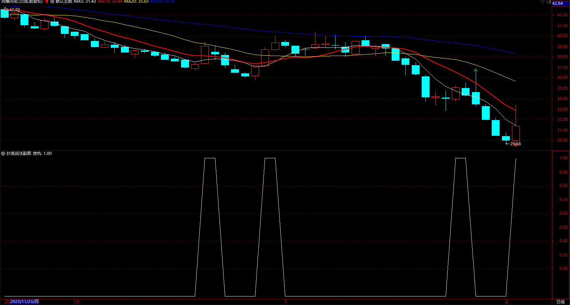Click the 30.00 price axis label
This screenshot has width=570, height=305.
pos(562,140)
